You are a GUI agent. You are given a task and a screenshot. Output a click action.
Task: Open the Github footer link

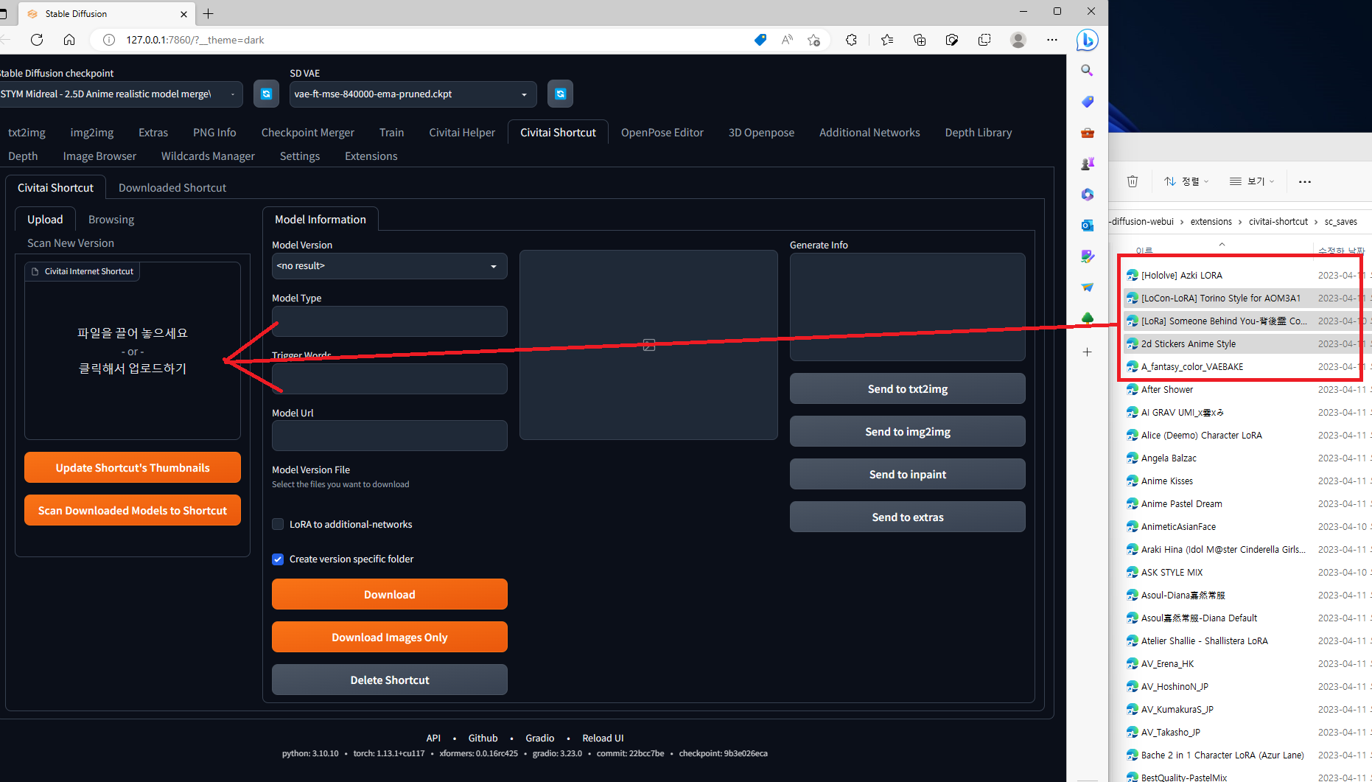coord(483,738)
